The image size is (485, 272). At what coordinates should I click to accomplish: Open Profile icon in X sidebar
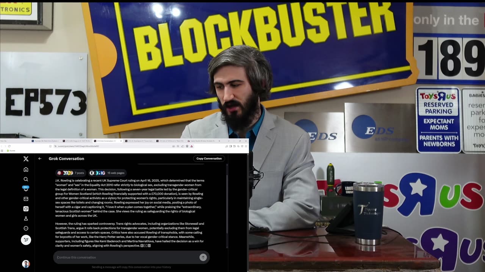pyautogui.click(x=26, y=218)
